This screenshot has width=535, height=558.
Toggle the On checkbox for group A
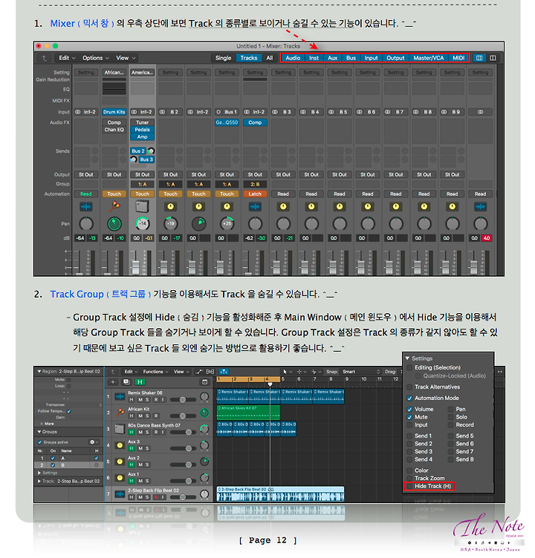pos(53,459)
